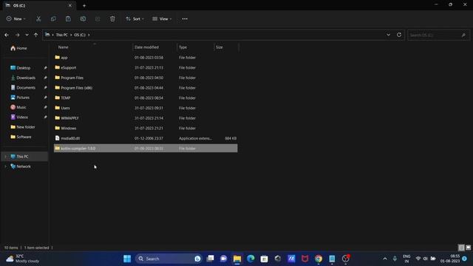
Task: Expand This PC in navigation pane
Action: pos(5,157)
